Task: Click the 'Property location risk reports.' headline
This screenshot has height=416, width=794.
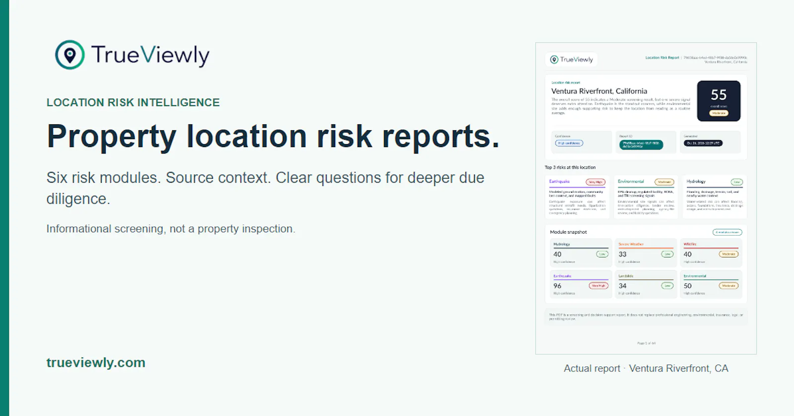Action: click(x=273, y=136)
